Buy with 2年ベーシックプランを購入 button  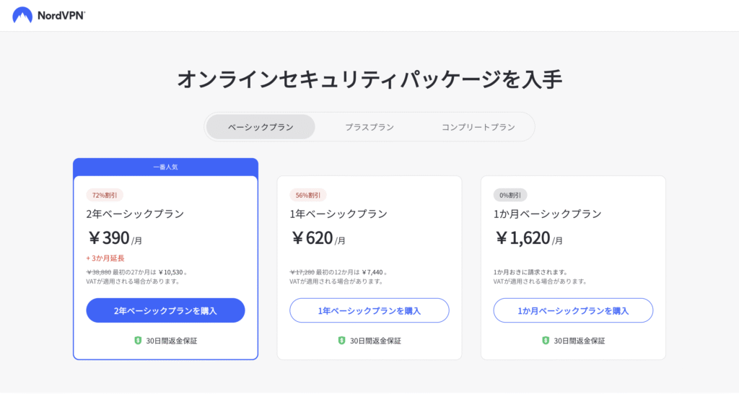coord(165,310)
